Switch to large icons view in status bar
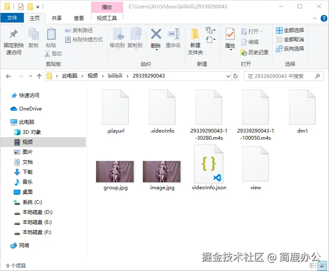Viewport: 329px width, 271px height. tap(322, 266)
